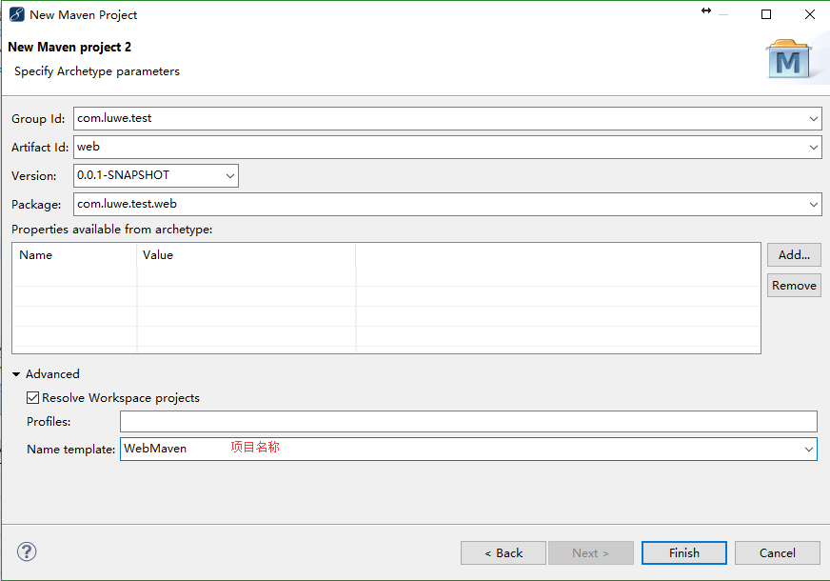Click Add... to add a property
The width and height of the screenshot is (830, 581).
794,254
